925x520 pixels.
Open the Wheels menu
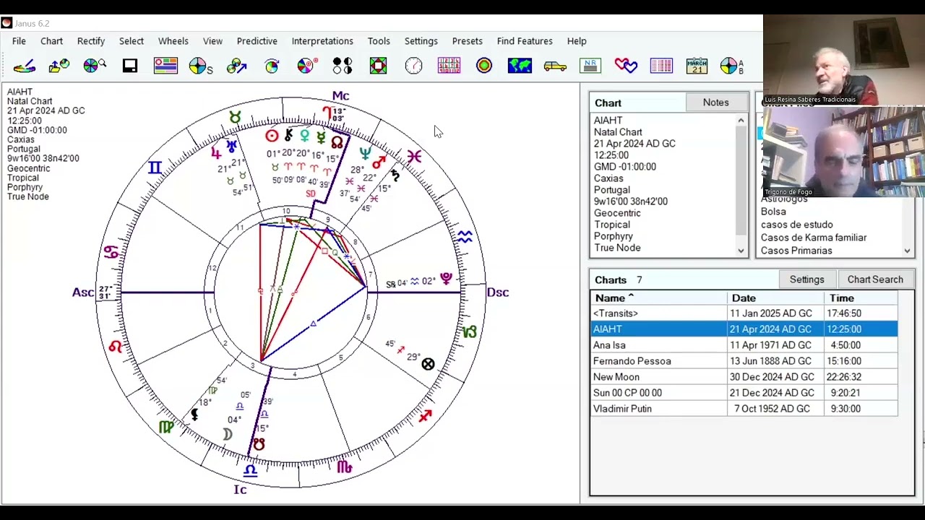tap(173, 41)
